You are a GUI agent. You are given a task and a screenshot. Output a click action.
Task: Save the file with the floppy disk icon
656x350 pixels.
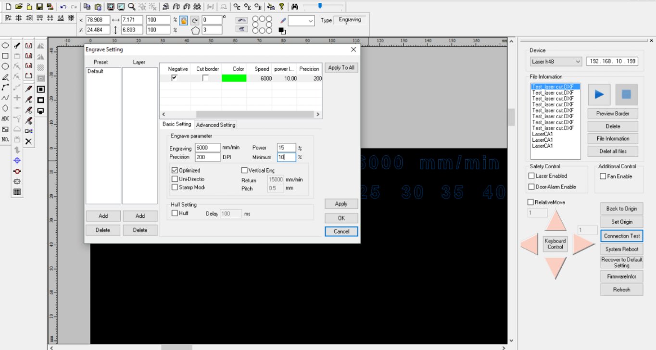click(40, 7)
